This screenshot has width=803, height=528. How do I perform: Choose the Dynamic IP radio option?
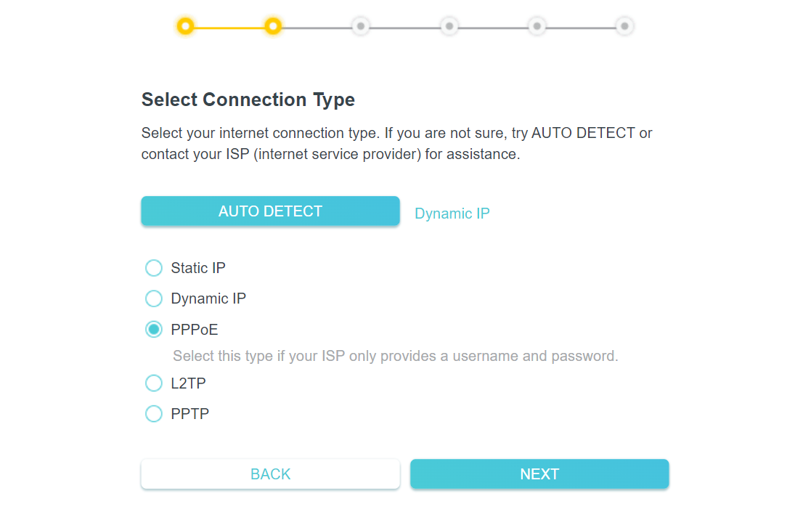[154, 298]
